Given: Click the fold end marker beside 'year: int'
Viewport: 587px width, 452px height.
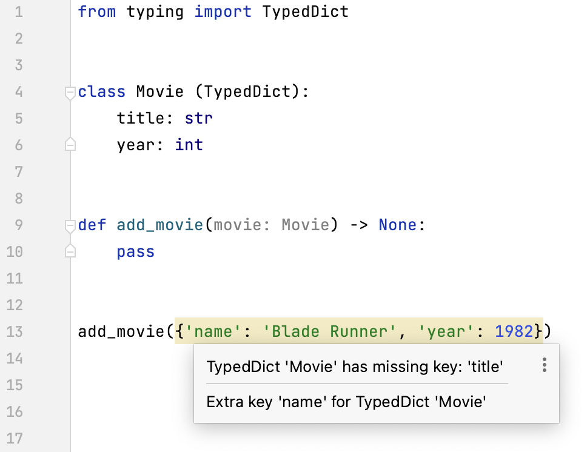Looking at the screenshot, I should point(70,145).
